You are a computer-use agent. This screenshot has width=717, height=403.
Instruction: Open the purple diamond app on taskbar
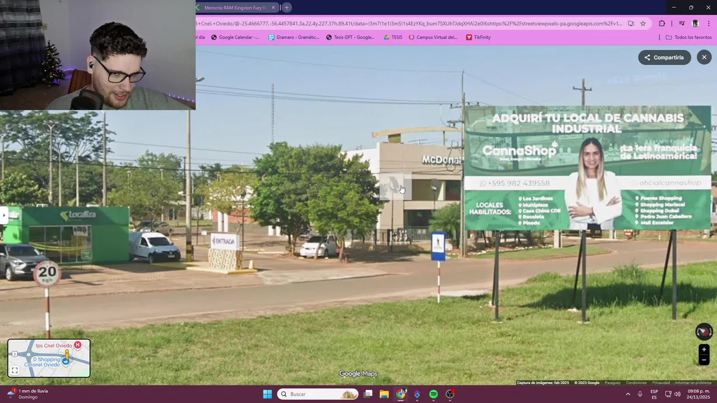point(417,394)
